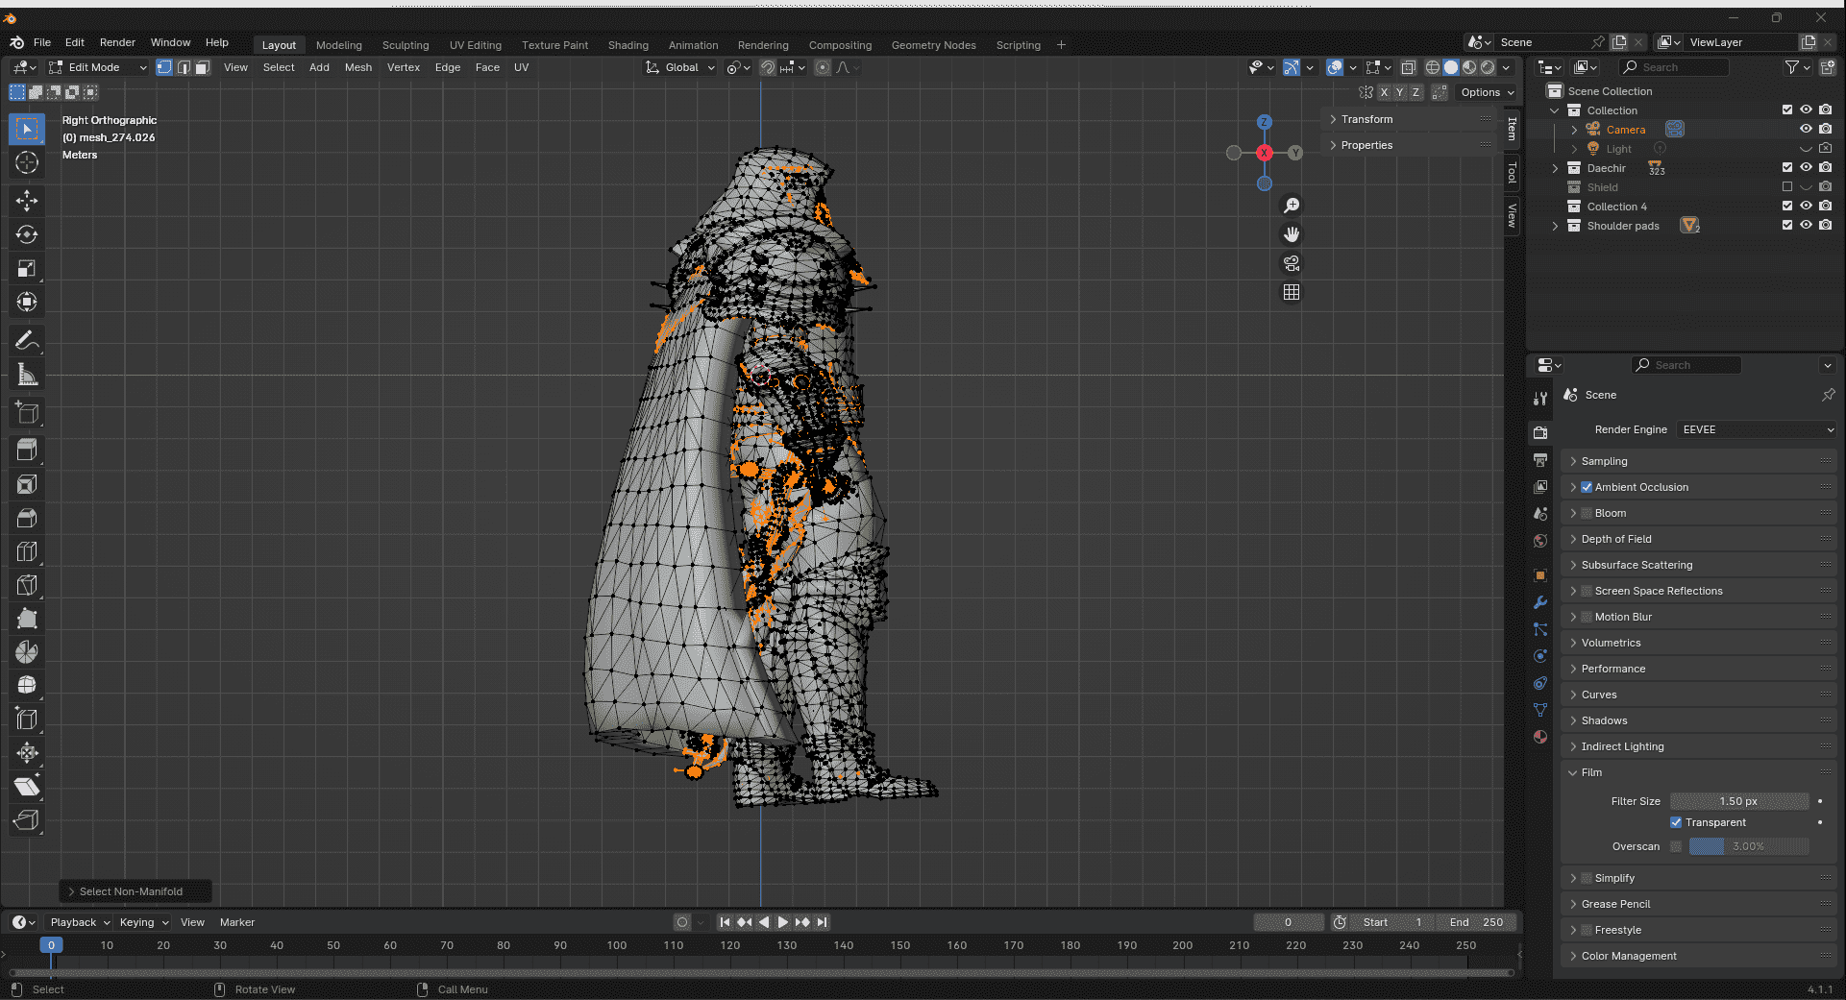Toggle X-ray view in viewport header

(x=1408, y=67)
